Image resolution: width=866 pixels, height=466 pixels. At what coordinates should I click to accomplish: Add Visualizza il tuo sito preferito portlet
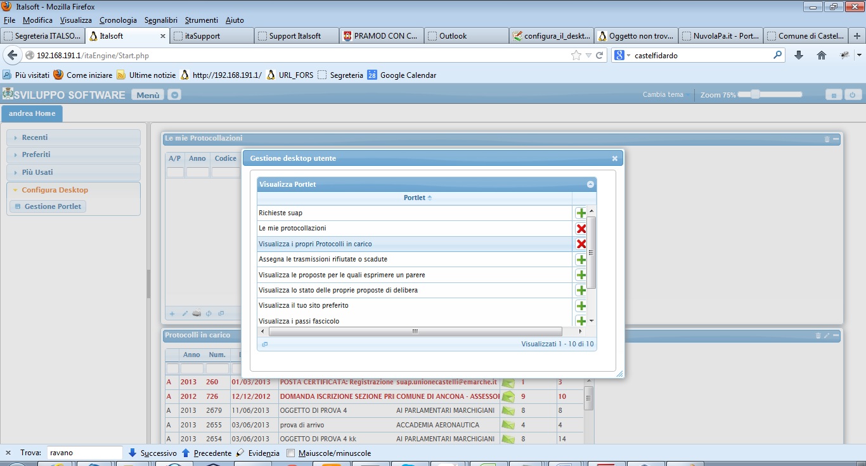[x=581, y=306]
